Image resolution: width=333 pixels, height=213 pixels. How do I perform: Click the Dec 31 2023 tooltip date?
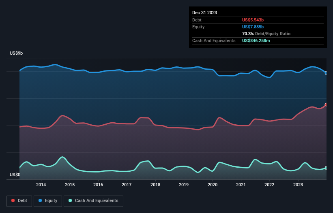(205, 13)
